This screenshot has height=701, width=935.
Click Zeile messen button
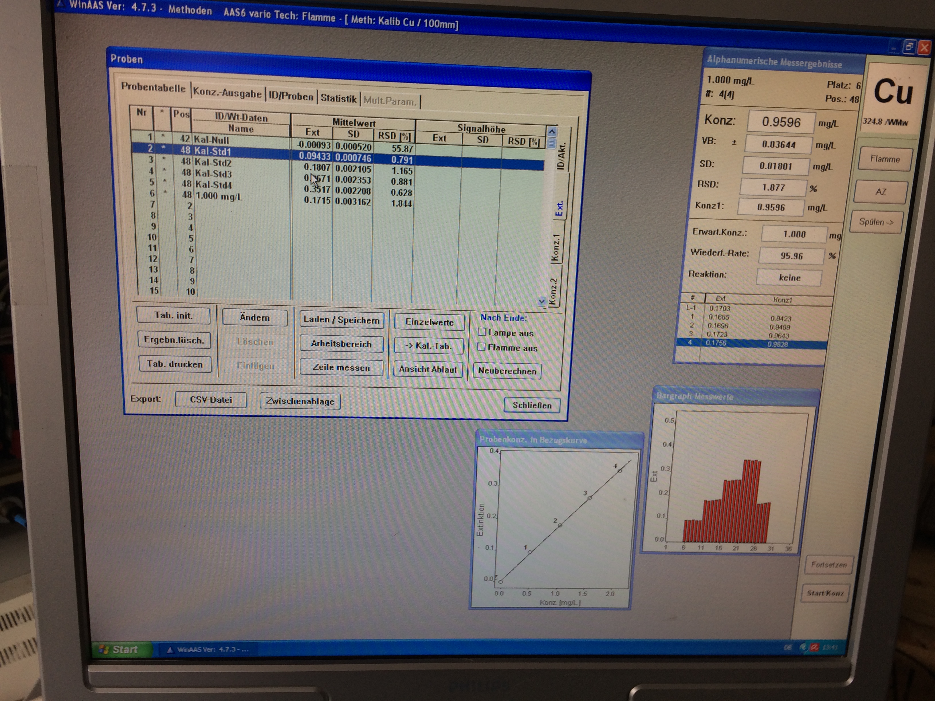pyautogui.click(x=341, y=367)
